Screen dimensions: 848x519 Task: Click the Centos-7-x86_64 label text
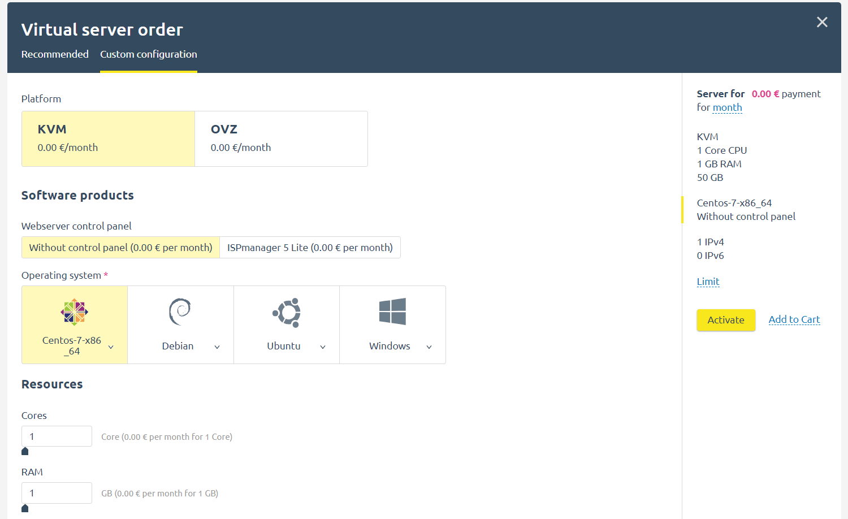(x=72, y=345)
